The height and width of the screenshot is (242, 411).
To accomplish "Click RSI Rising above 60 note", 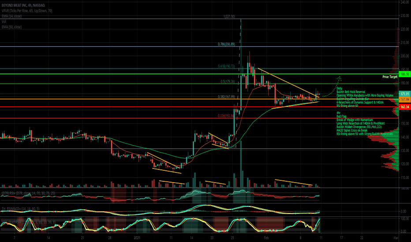I will [x=347, y=106].
